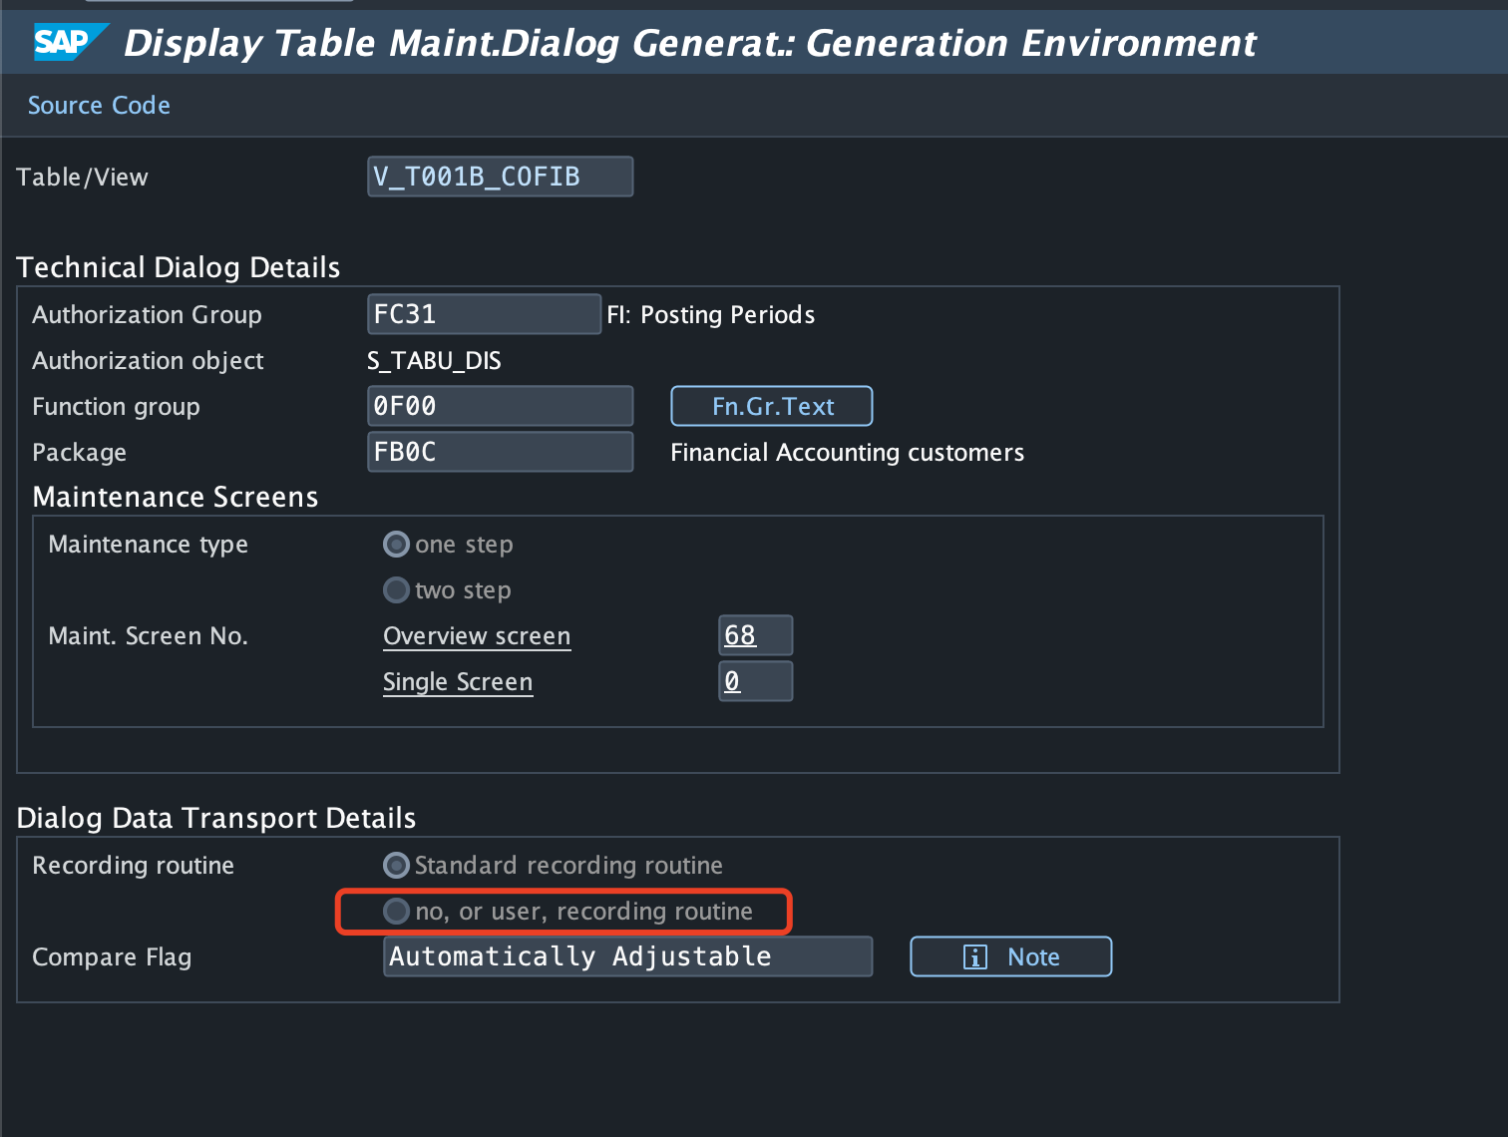This screenshot has width=1508, height=1137.
Task: Click the Technical Dialog Details heading
Action: [179, 267]
